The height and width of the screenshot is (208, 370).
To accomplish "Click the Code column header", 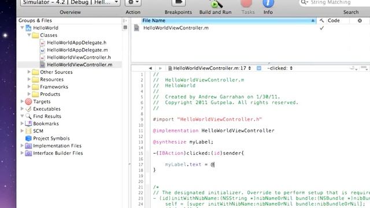I will click(x=334, y=21).
